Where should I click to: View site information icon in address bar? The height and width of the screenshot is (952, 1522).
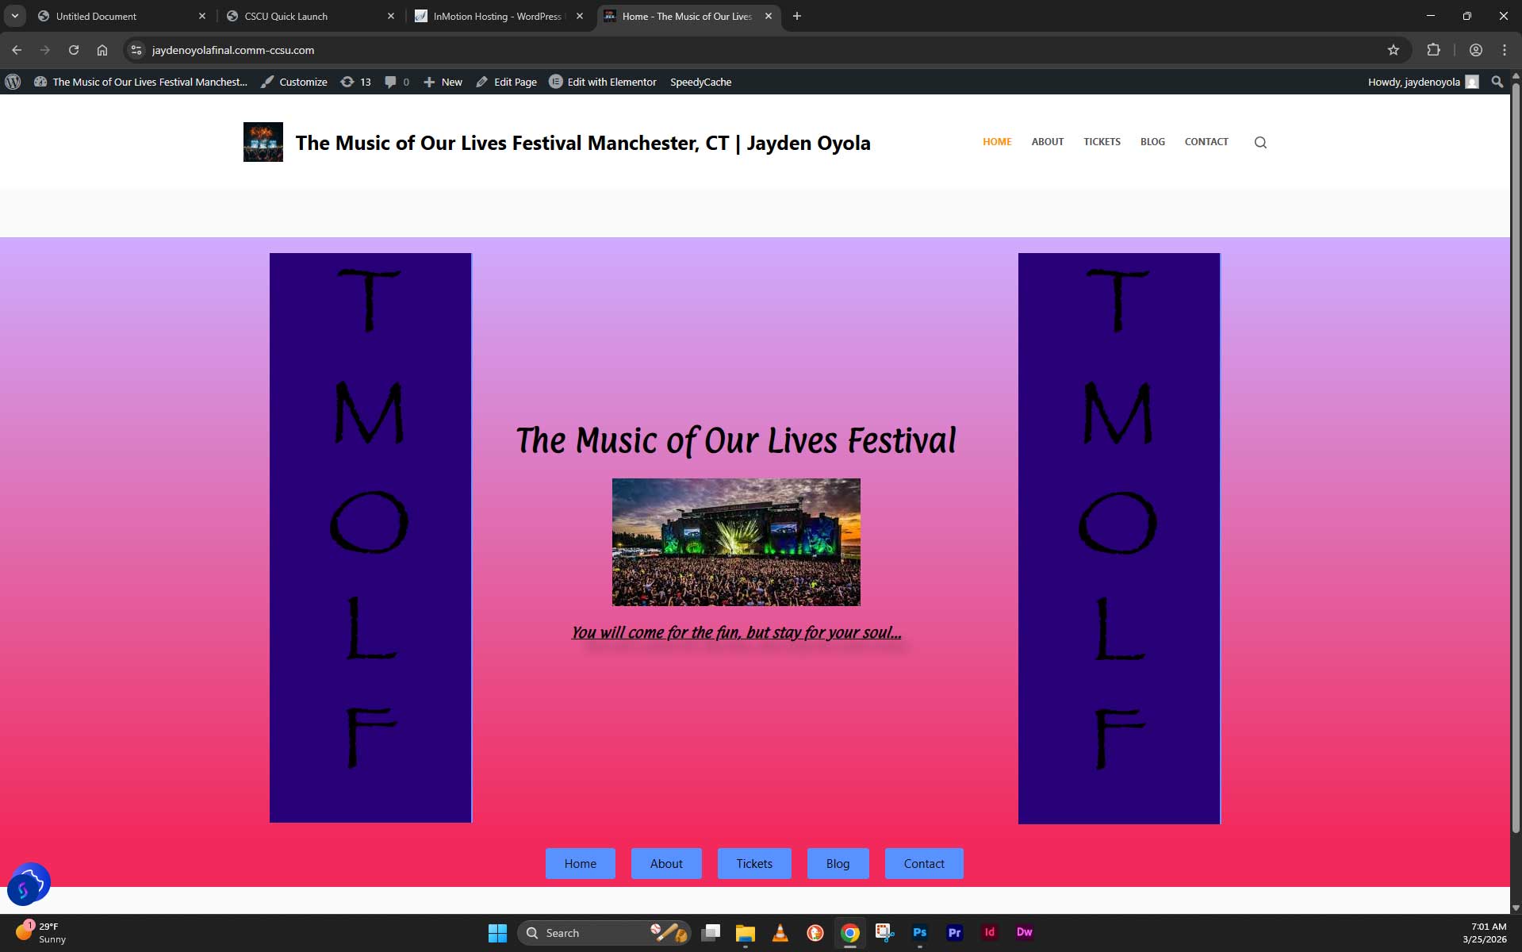(x=136, y=50)
